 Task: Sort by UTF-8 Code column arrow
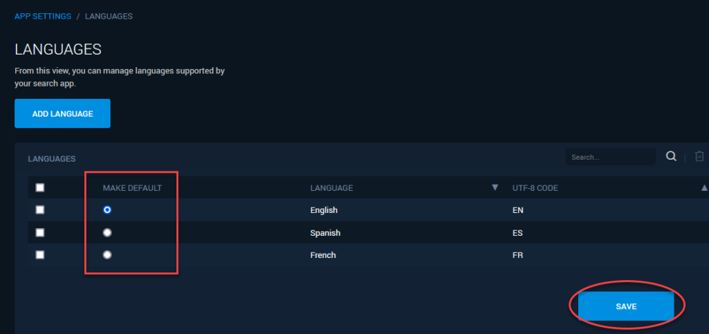pyautogui.click(x=704, y=188)
